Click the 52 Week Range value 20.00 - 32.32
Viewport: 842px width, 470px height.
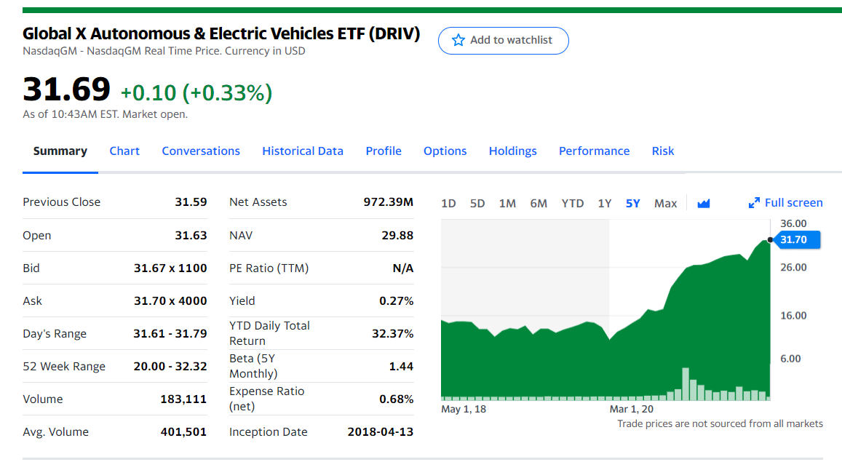tap(170, 367)
